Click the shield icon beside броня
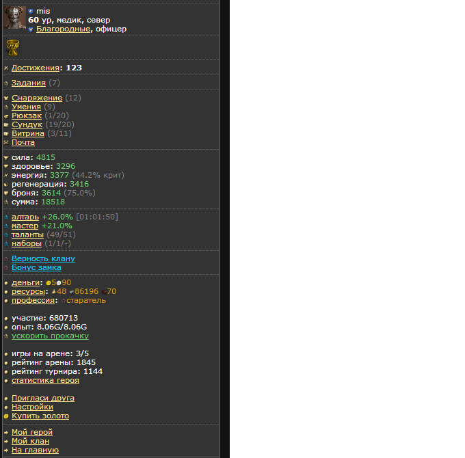 pyautogui.click(x=6, y=193)
